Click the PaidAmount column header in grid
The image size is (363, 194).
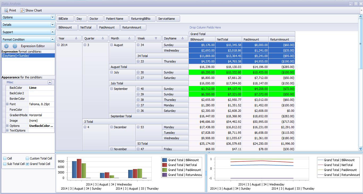pyautogui.click(x=255, y=39)
